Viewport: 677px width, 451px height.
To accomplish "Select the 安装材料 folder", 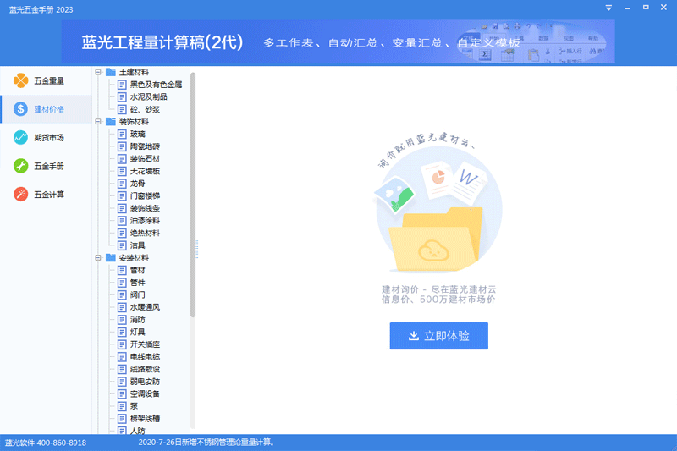I will point(134,257).
